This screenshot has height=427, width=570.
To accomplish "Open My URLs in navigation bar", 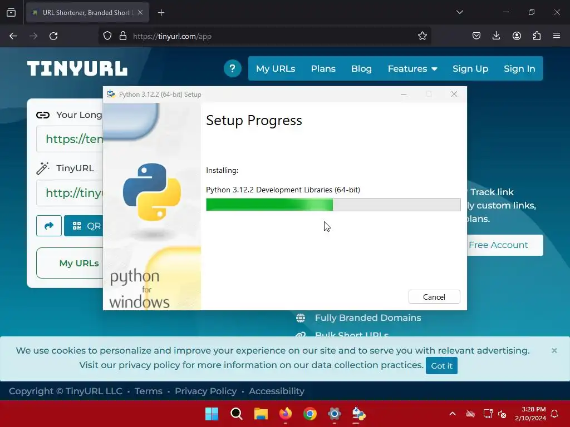I will pyautogui.click(x=275, y=68).
